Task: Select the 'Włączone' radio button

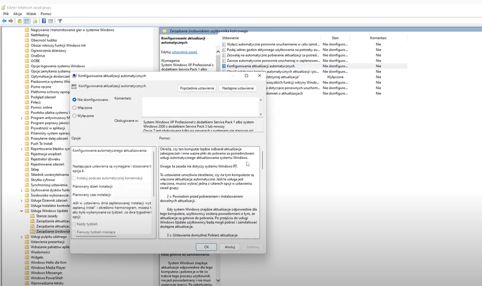Action: 75,108
